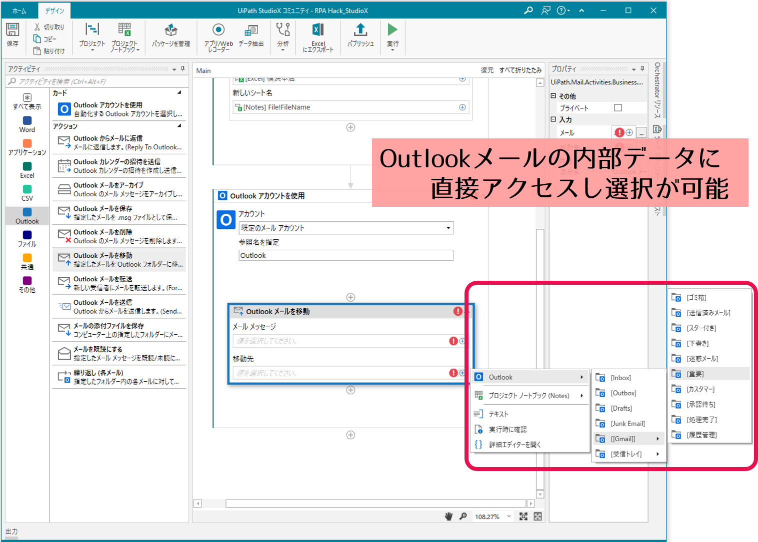Click the search magnifier in title bar
The height and width of the screenshot is (542, 758).
pos(528,10)
